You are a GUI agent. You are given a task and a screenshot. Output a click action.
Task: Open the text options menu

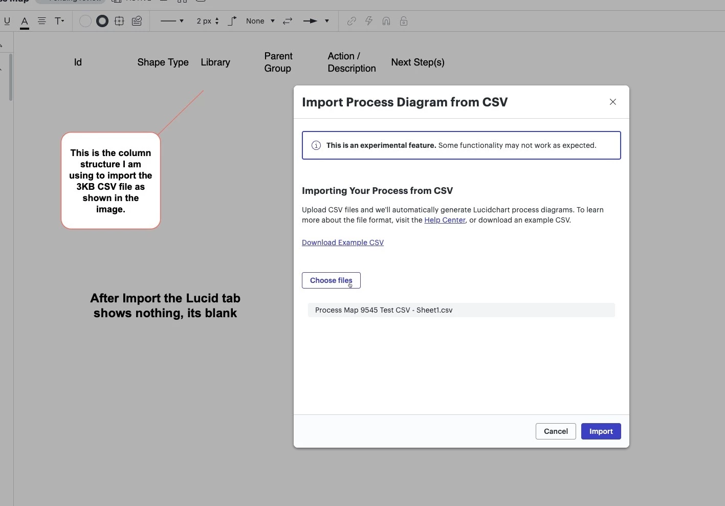59,21
